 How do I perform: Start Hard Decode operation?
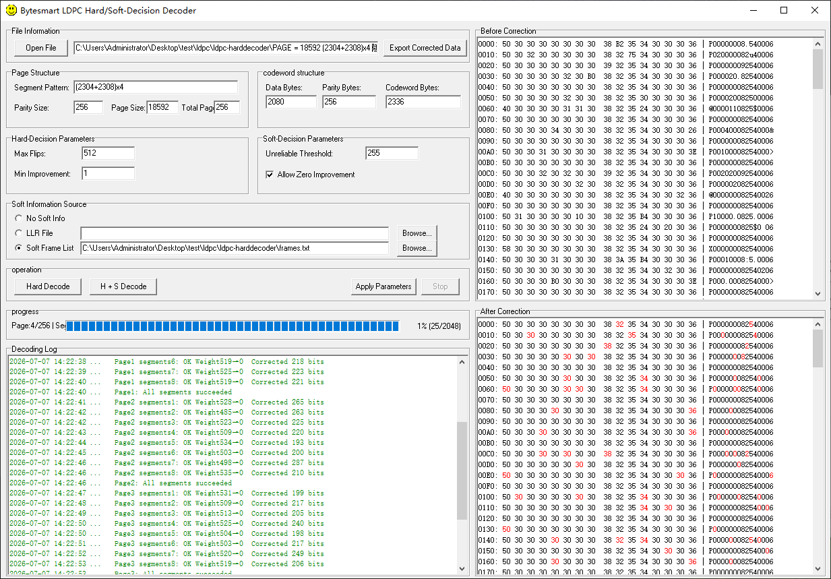coord(48,286)
